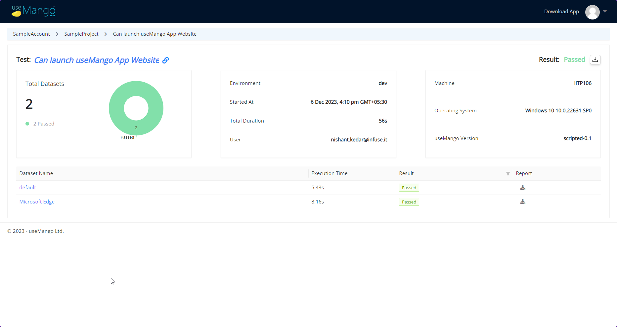The image size is (617, 327).
Task: Select the Windows 10 operating system value
Action: 558,111
